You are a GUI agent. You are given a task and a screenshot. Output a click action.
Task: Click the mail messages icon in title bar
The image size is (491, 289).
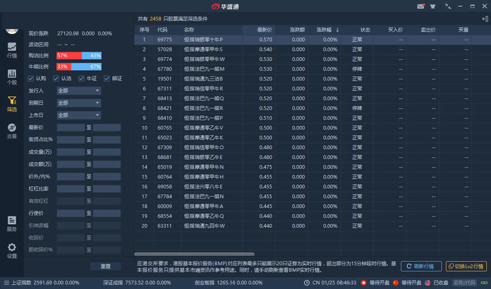pos(420,6)
